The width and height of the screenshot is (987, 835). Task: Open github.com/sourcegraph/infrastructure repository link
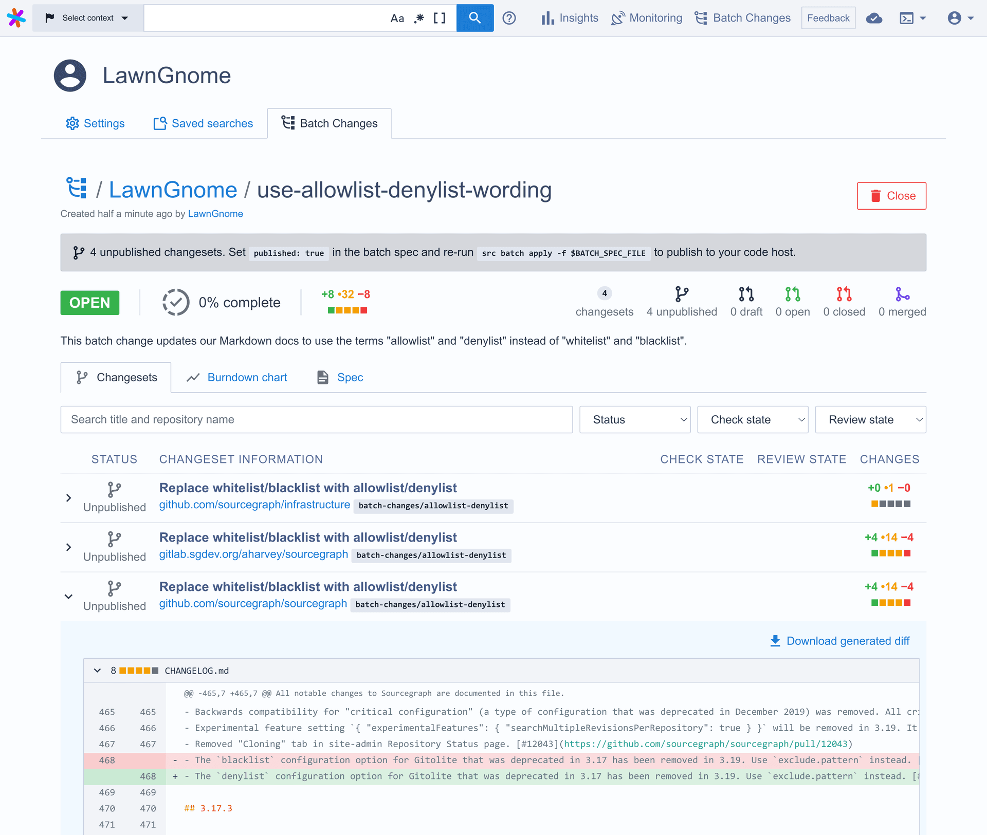(x=254, y=505)
